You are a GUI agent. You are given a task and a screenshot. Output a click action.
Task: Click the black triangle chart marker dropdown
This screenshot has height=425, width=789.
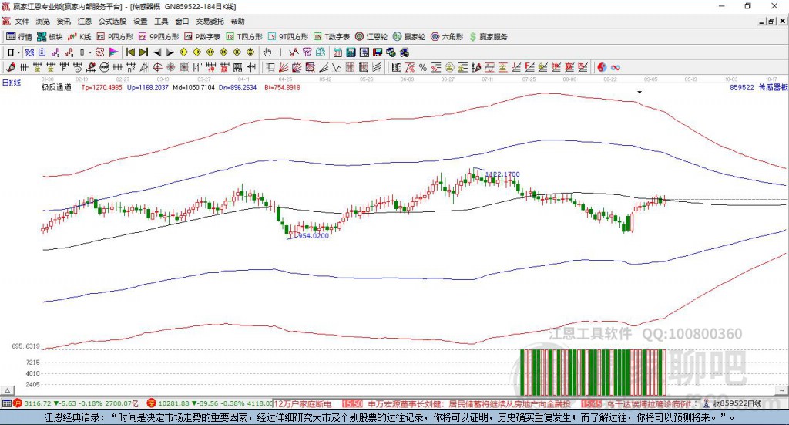point(640,92)
